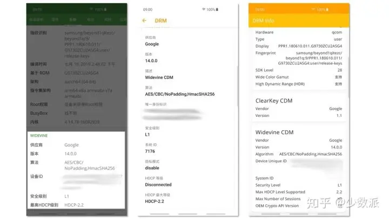Select the Algorithm row in right phone

pos(299,154)
